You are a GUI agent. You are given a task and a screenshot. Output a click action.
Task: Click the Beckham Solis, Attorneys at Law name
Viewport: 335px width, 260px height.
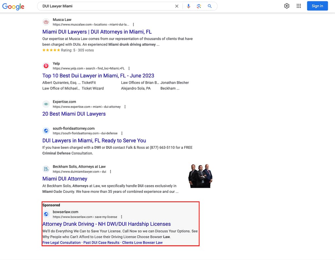pos(79,167)
